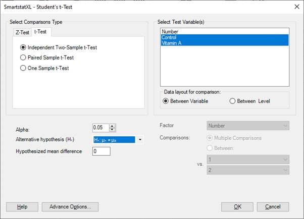This screenshot has width=304, height=219.
Task: Increase Alpha value with up arrow
Action: [x=113, y=126]
